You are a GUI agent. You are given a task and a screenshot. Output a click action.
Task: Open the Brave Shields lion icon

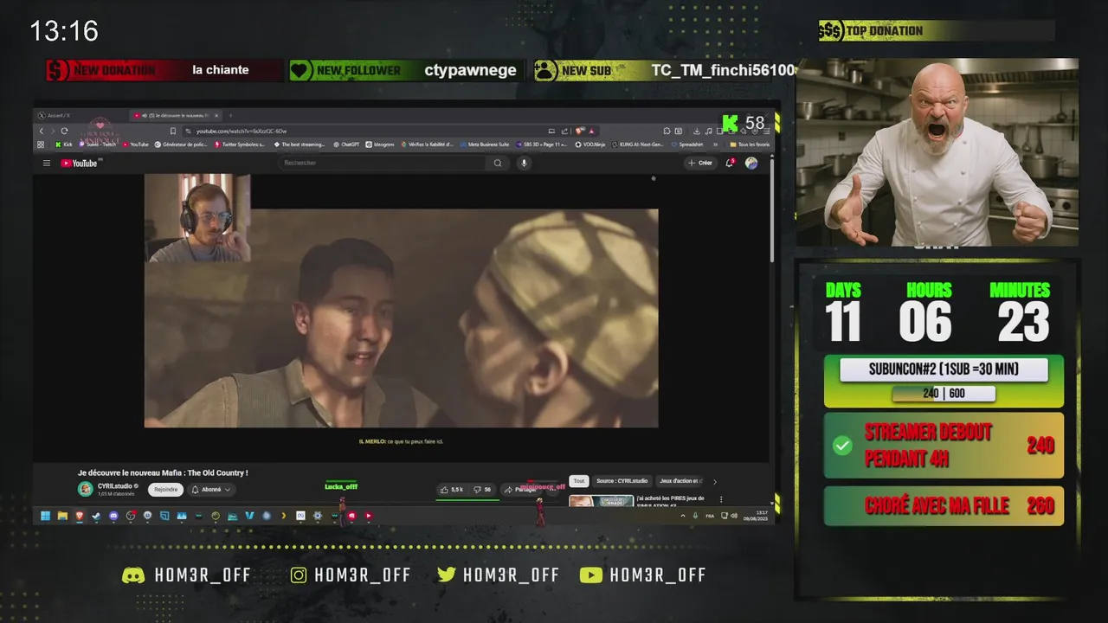(x=579, y=131)
